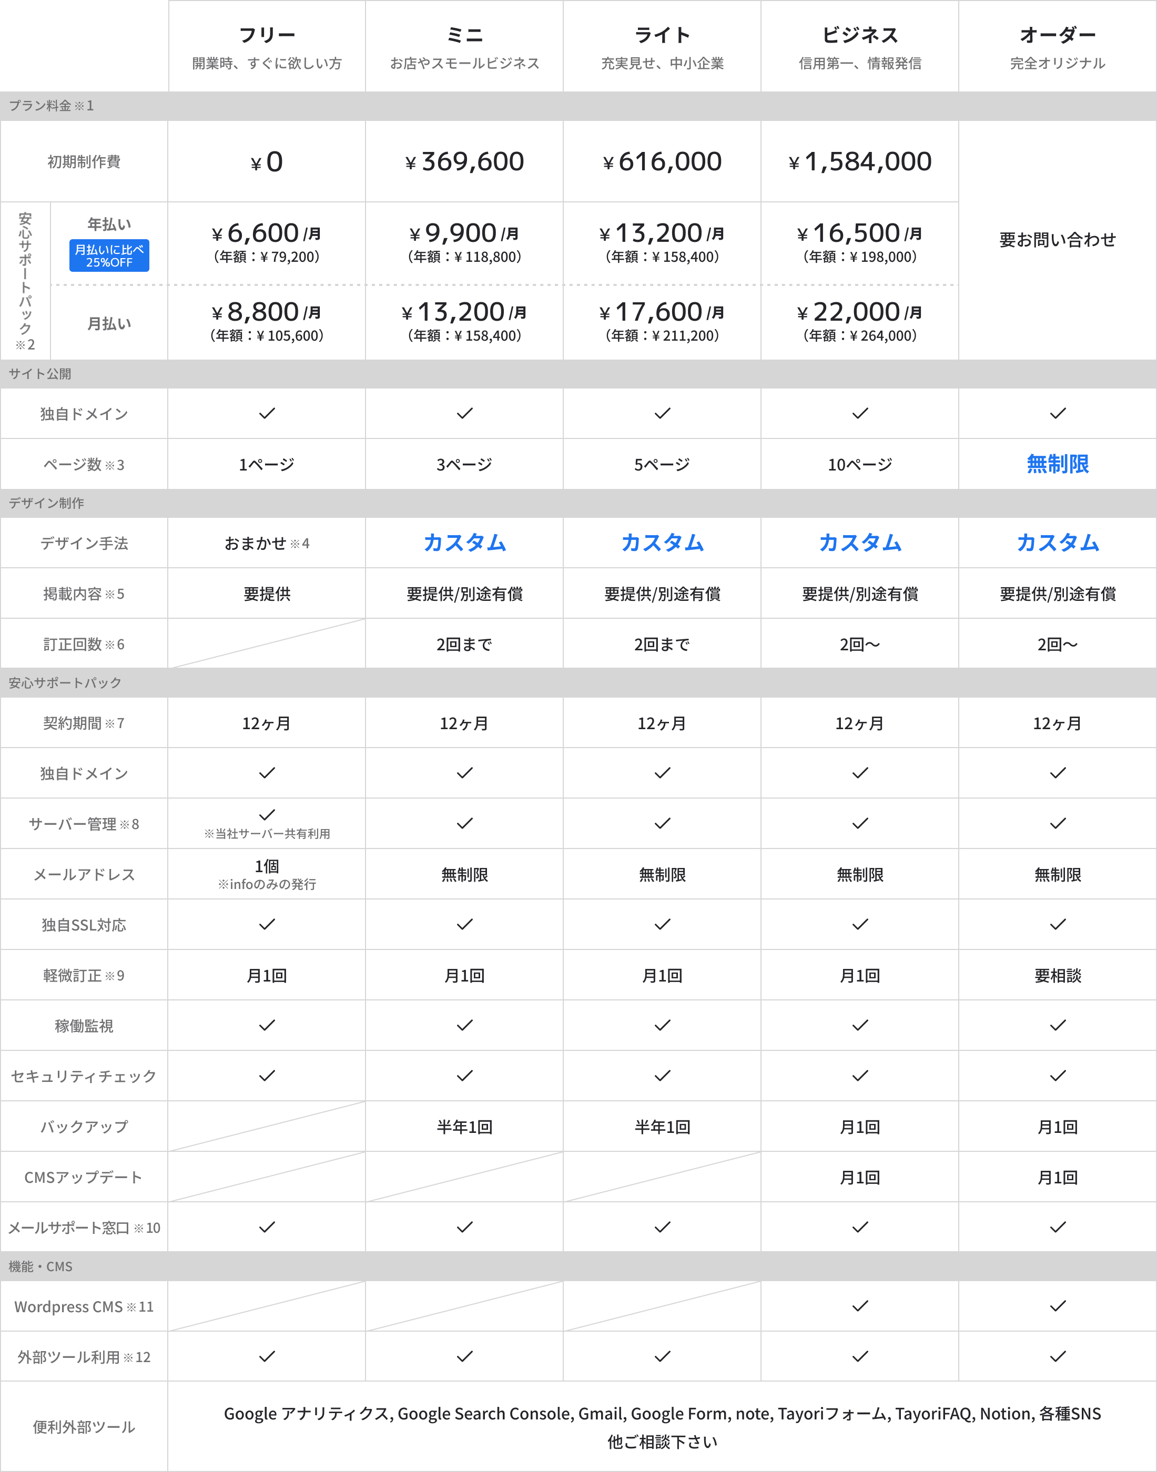Click オーダー checkmark in 外部ツール利用 row
Screen dimensions: 1157x1472
(x=1058, y=1356)
